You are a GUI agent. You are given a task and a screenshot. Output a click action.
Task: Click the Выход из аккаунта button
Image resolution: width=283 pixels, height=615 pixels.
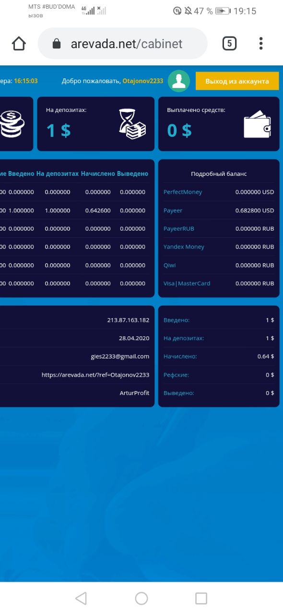click(x=237, y=81)
